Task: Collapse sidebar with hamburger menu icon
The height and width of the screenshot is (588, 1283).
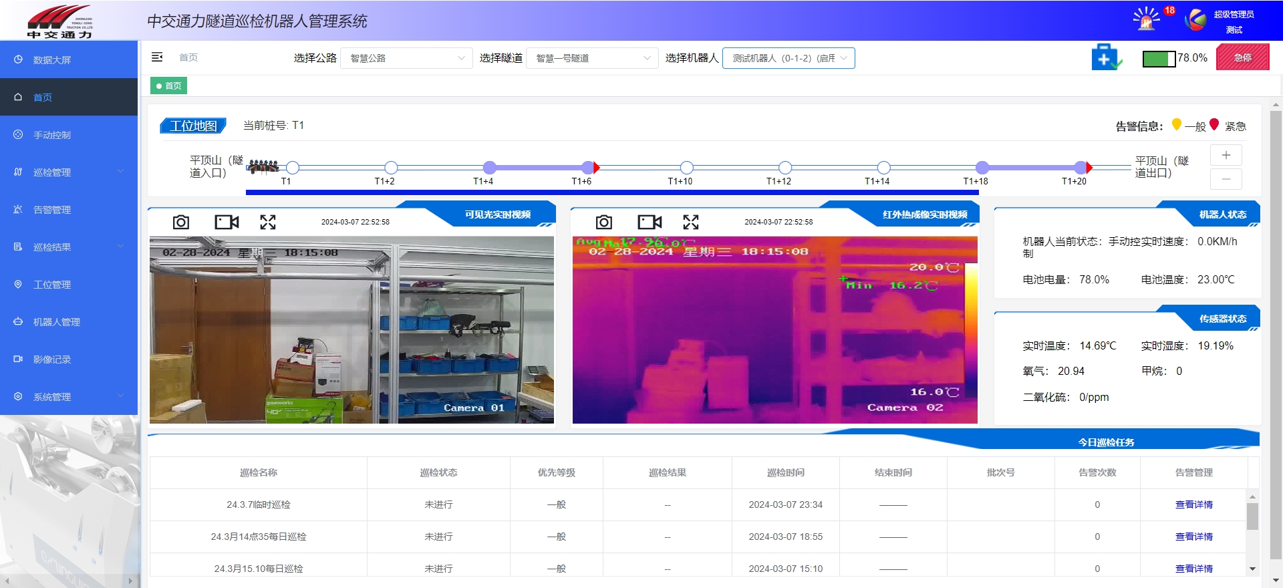Action: [x=157, y=57]
